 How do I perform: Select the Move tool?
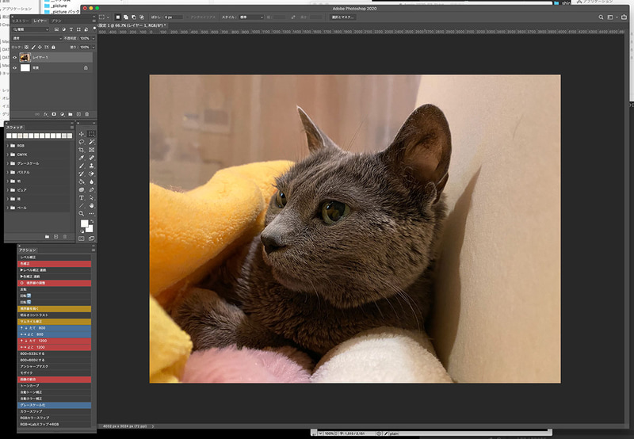(x=82, y=134)
